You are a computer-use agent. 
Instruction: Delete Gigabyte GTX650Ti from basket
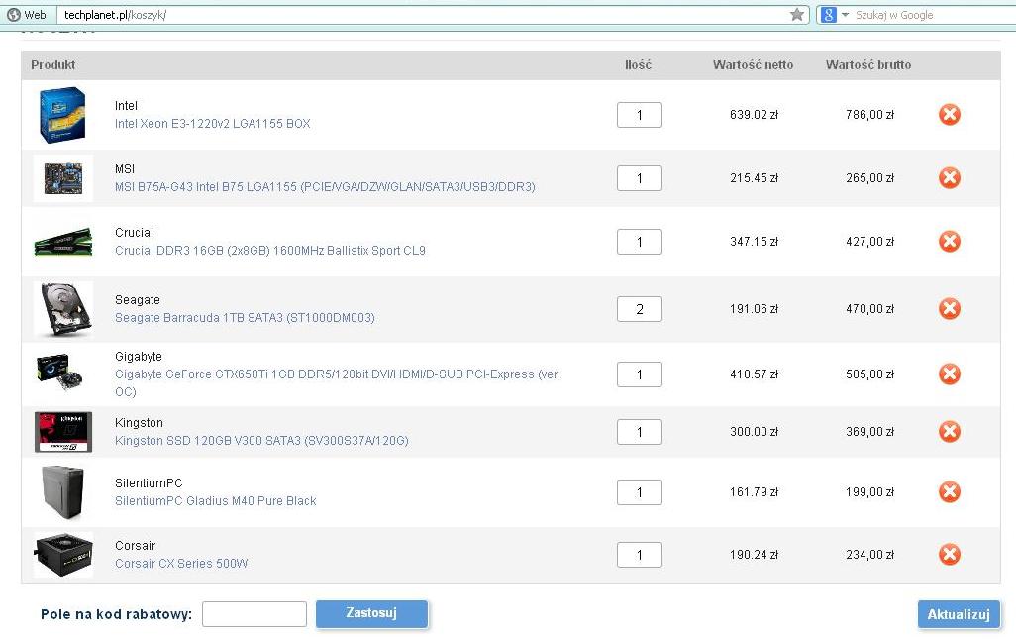pyautogui.click(x=950, y=374)
